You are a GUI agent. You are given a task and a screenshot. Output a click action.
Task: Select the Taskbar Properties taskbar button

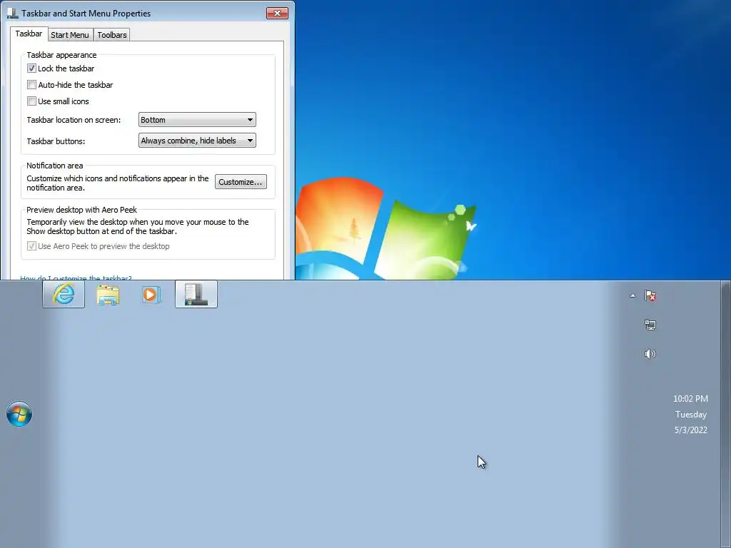pyautogui.click(x=196, y=295)
